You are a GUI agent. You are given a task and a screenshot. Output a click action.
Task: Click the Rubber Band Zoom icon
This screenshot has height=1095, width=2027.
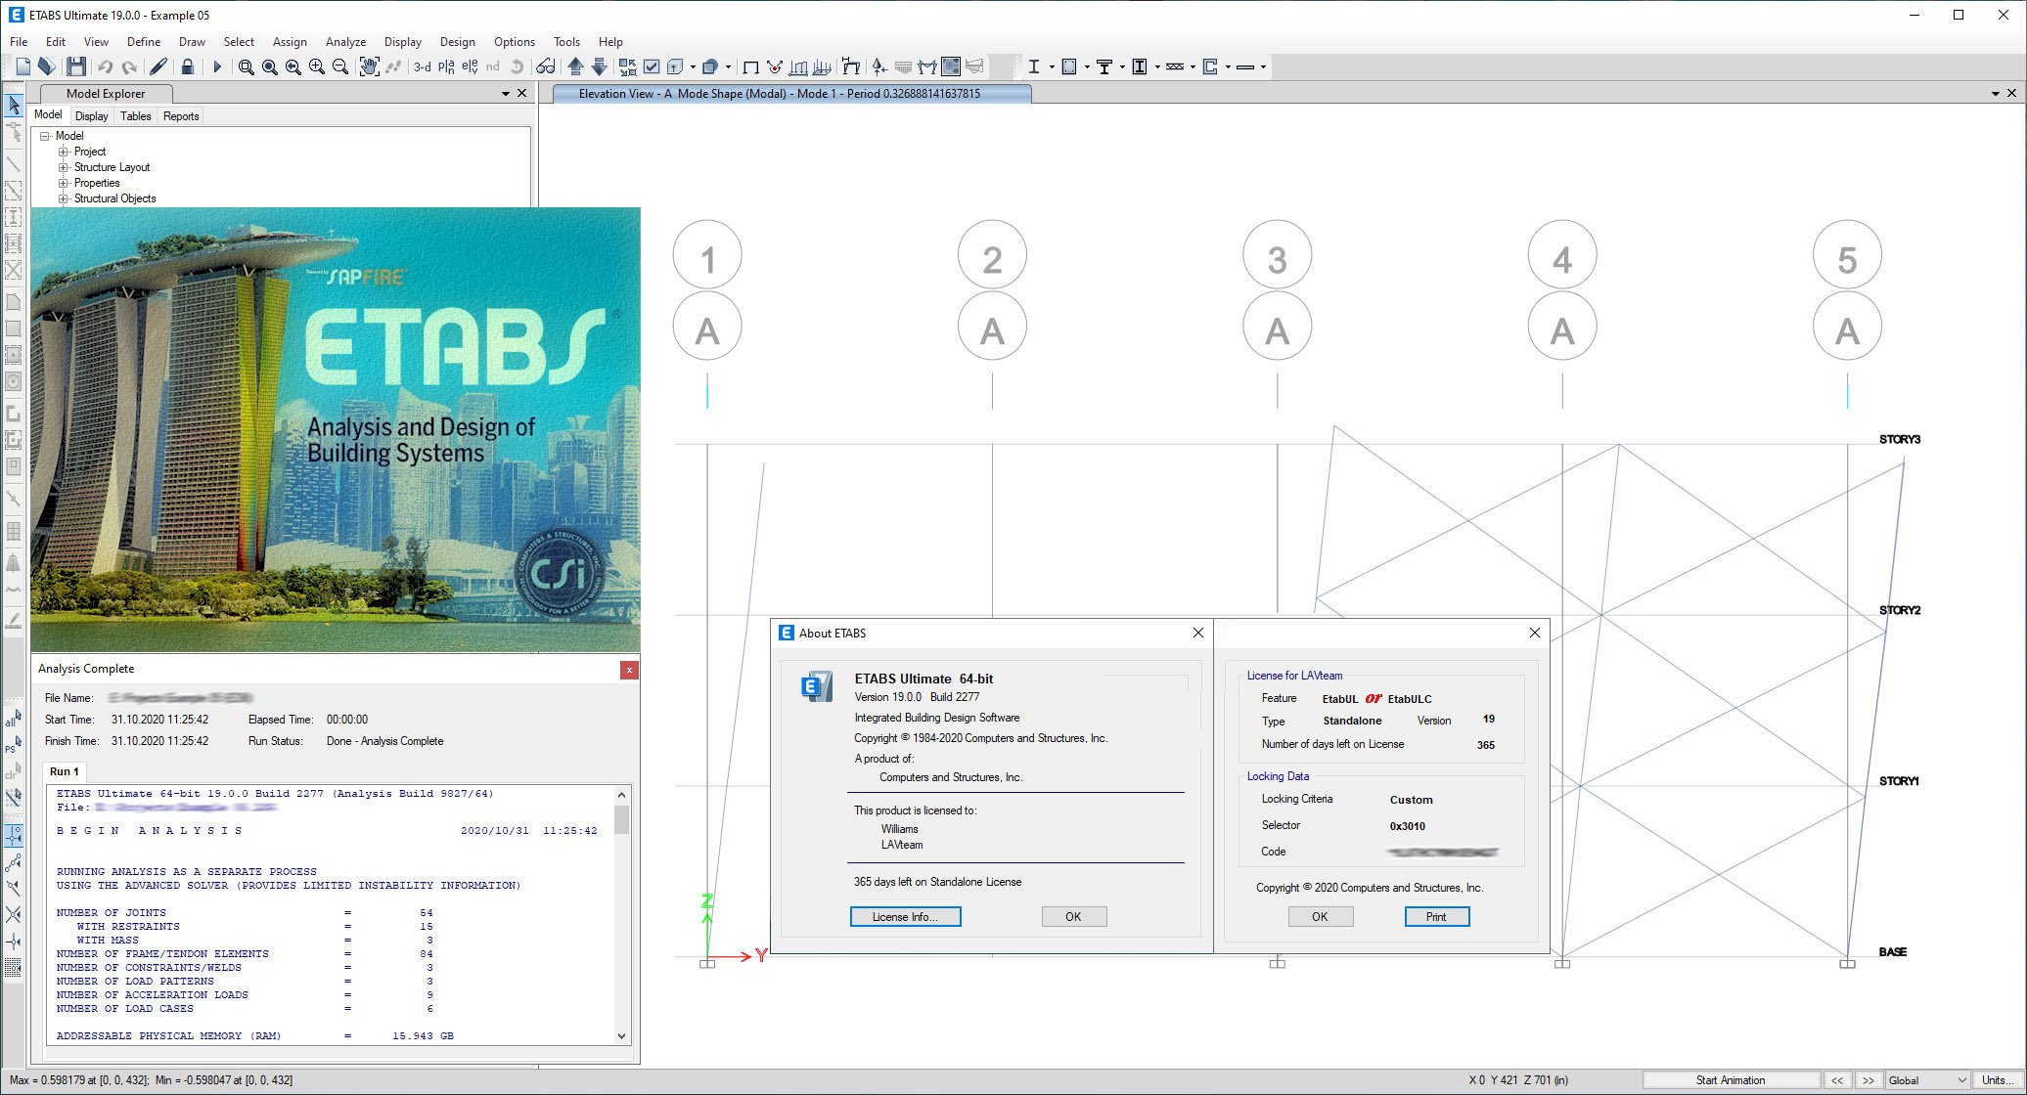[x=247, y=66]
